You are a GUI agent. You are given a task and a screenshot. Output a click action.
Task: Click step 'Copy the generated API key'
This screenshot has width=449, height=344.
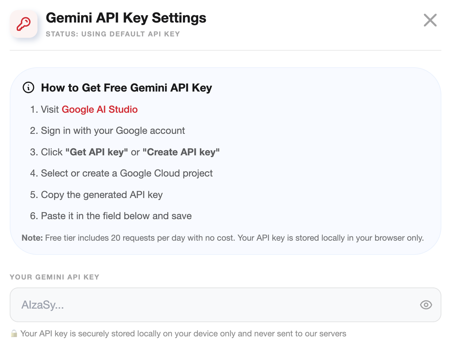coord(102,195)
